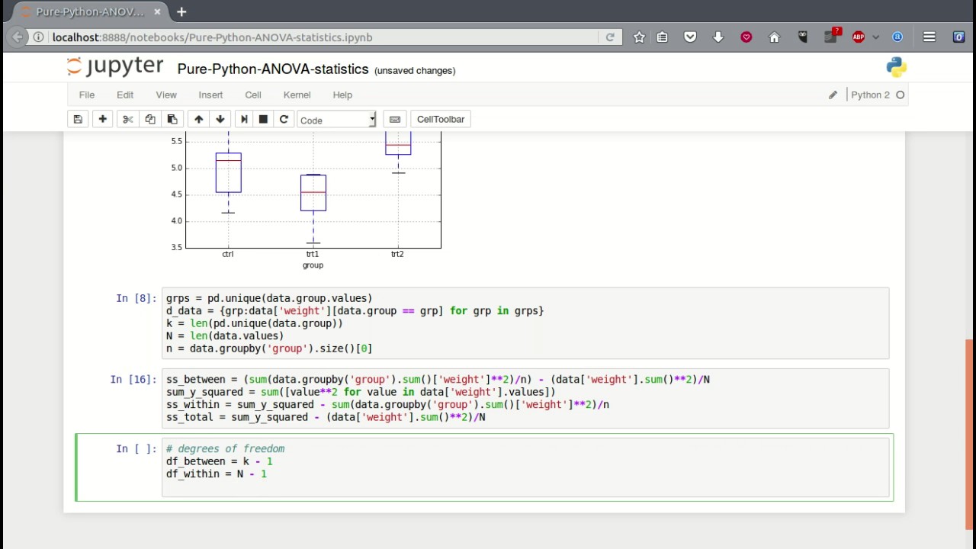Open the browser downloads arrow
976x549 pixels.
click(718, 37)
